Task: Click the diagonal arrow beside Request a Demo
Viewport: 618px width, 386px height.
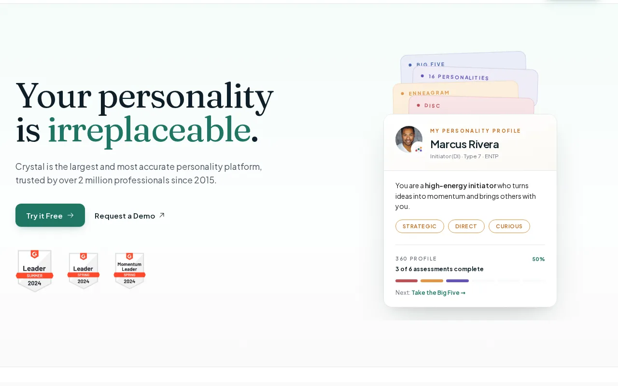Action: [x=162, y=215]
